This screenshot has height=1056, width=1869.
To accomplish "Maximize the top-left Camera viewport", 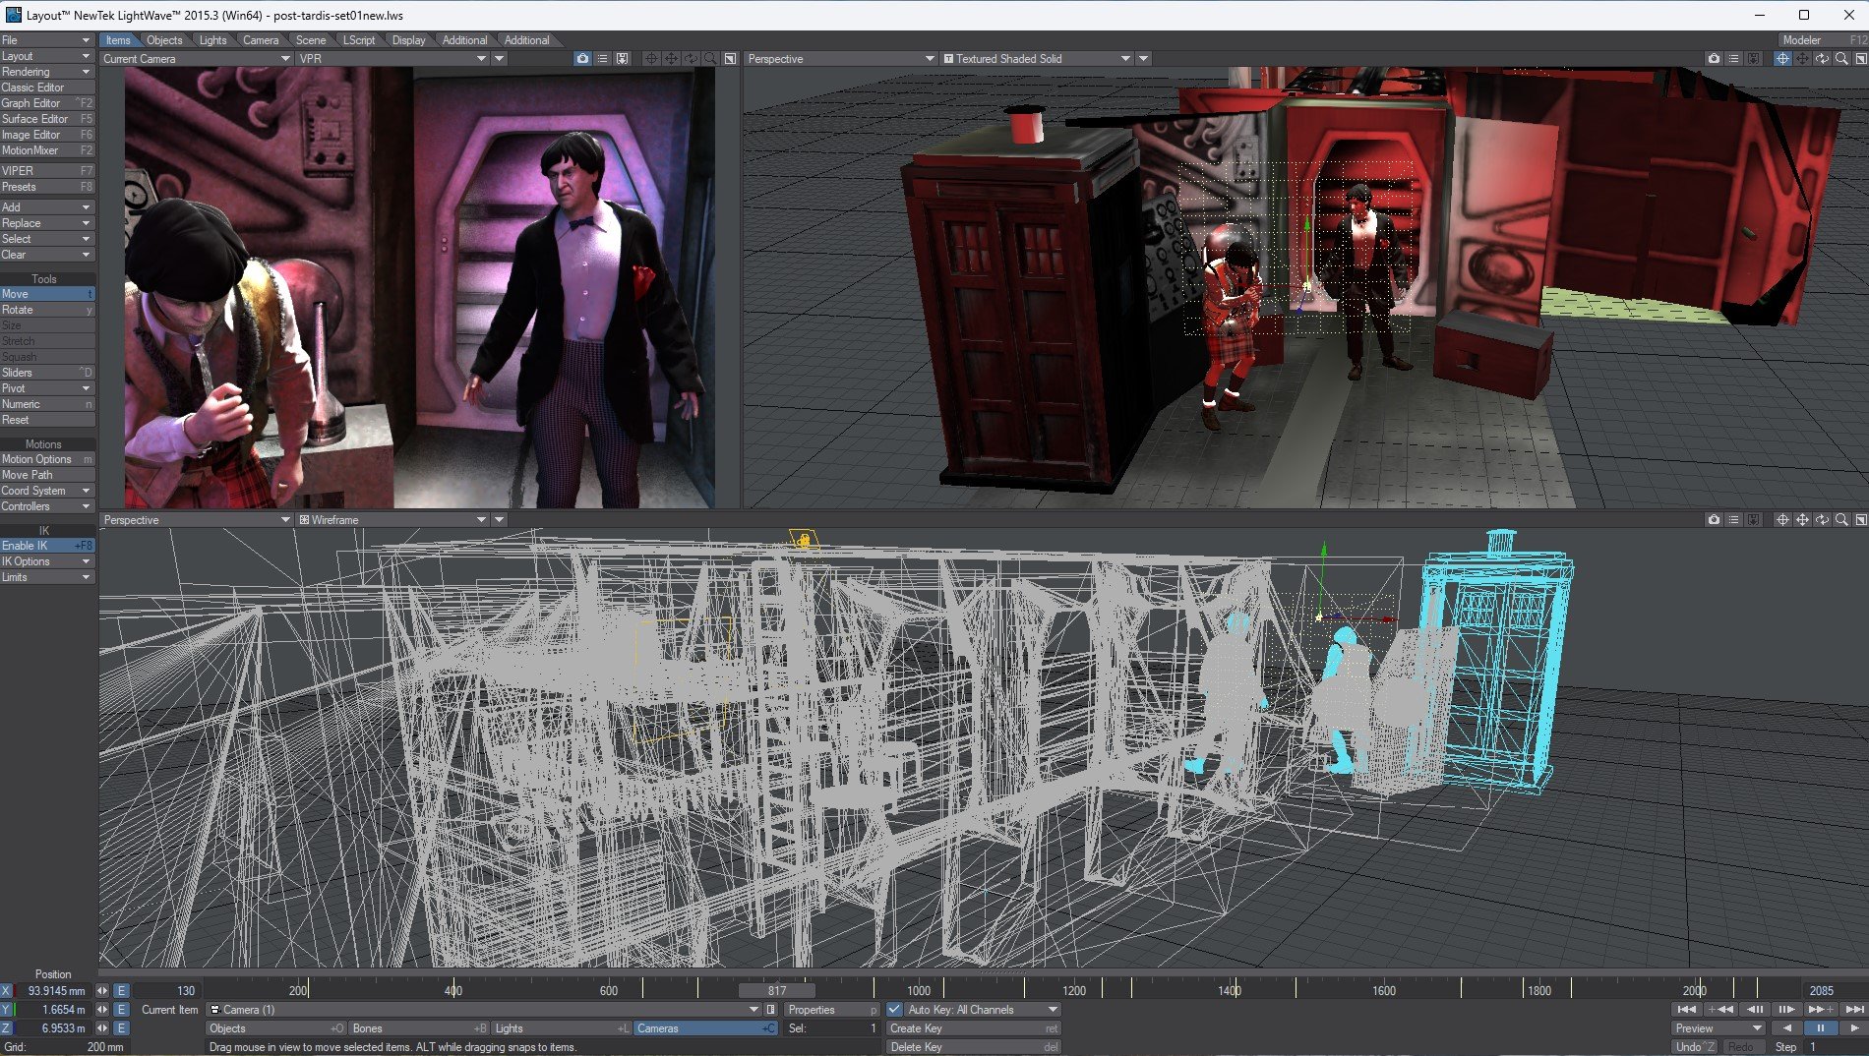I will point(730,59).
